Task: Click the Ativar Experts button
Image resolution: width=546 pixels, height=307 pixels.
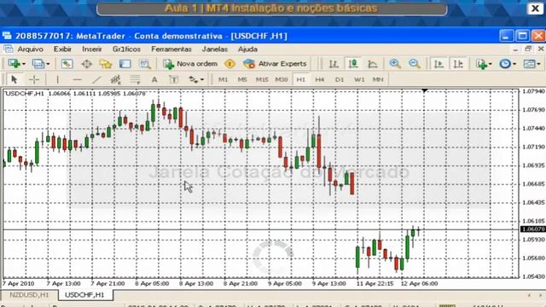Action: tap(275, 64)
